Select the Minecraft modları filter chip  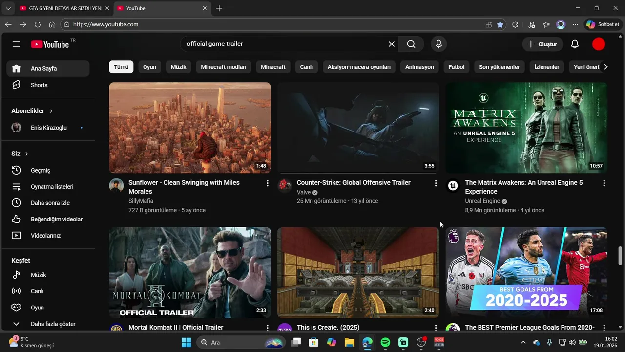pyautogui.click(x=224, y=67)
